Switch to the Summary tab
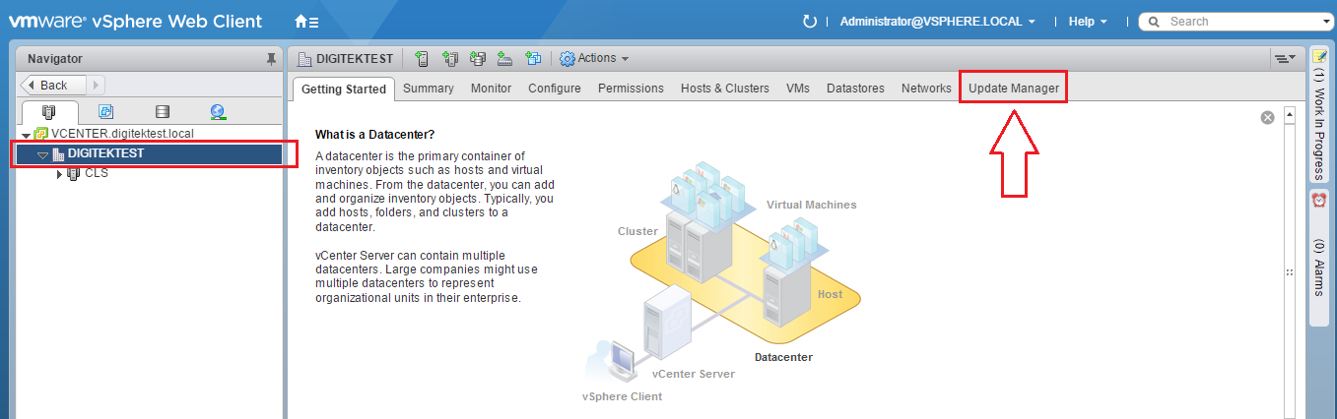This screenshot has height=419, width=1337. click(x=429, y=89)
